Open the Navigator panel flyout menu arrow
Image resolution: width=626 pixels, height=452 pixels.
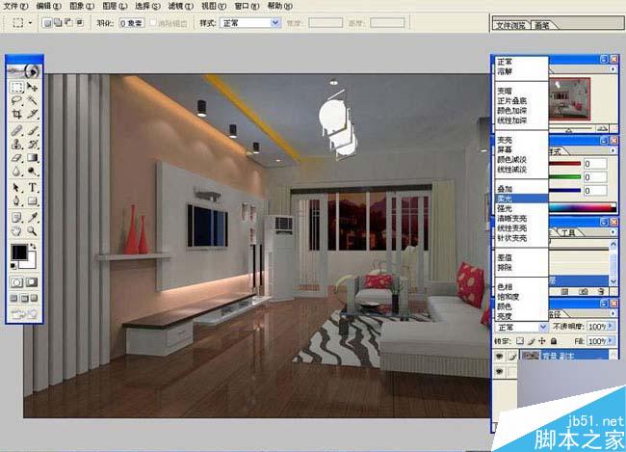613,69
